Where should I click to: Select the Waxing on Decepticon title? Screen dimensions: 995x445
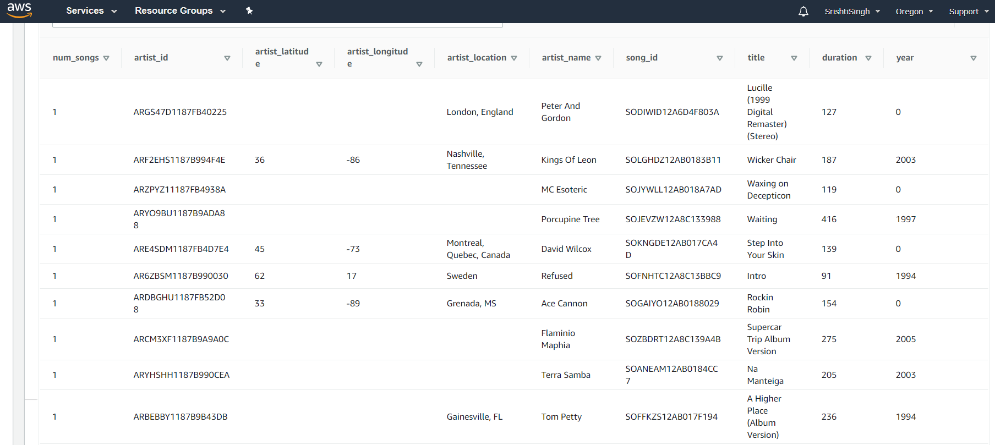(x=769, y=190)
